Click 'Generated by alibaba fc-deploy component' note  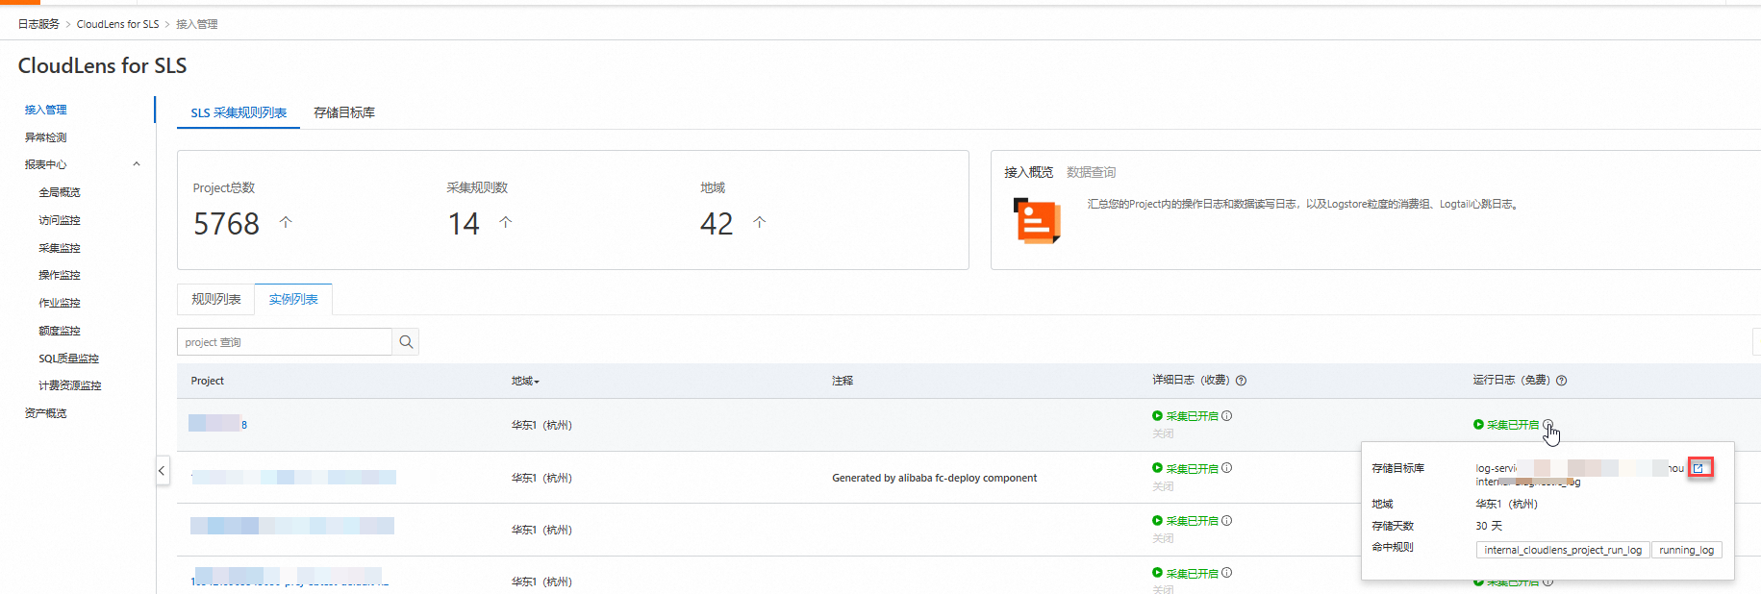tap(934, 478)
